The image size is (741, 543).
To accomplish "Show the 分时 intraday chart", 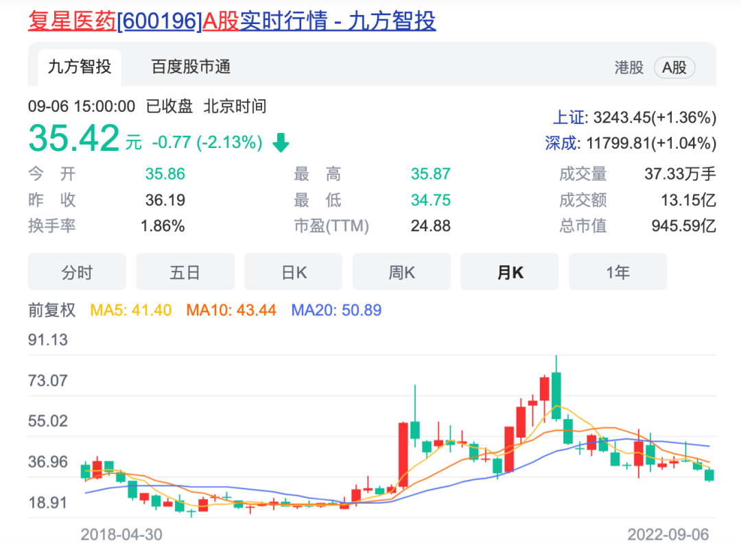I will click(77, 272).
